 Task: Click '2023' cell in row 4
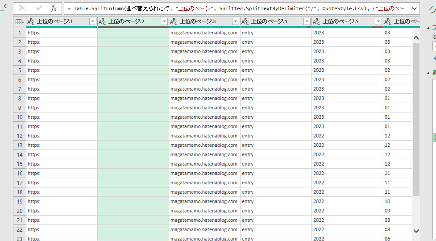click(x=347, y=61)
